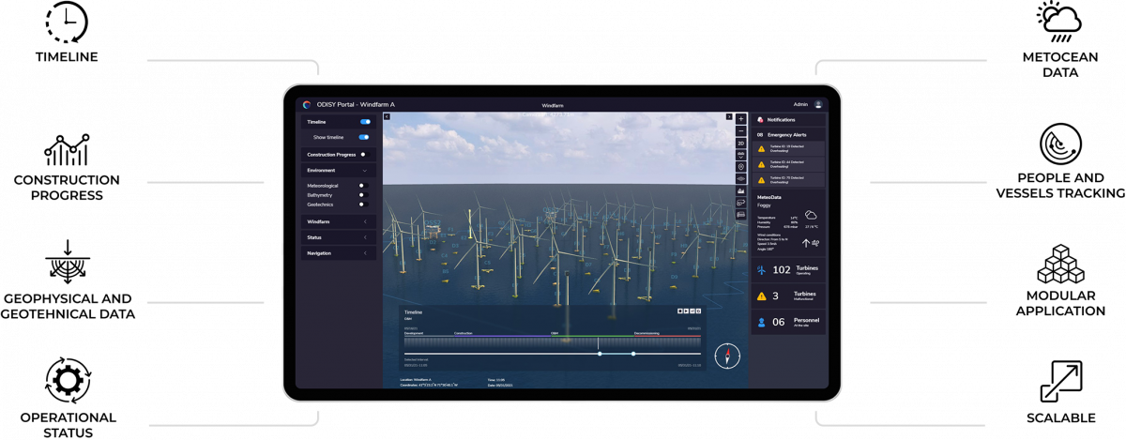Turn off the Show timeline switch
This screenshot has width=1126, height=440.
(363, 137)
